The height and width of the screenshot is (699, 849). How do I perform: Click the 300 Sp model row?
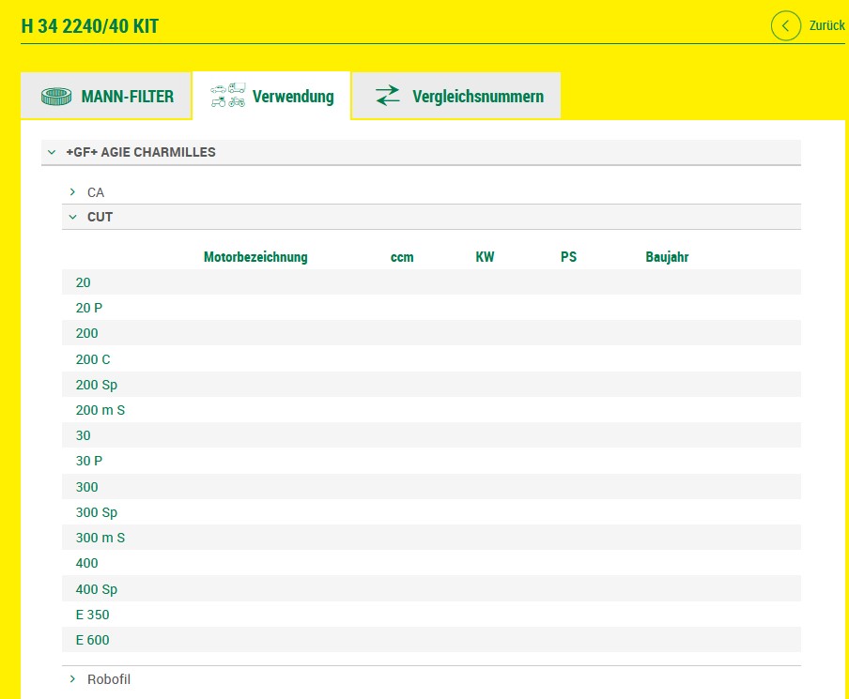pos(96,512)
